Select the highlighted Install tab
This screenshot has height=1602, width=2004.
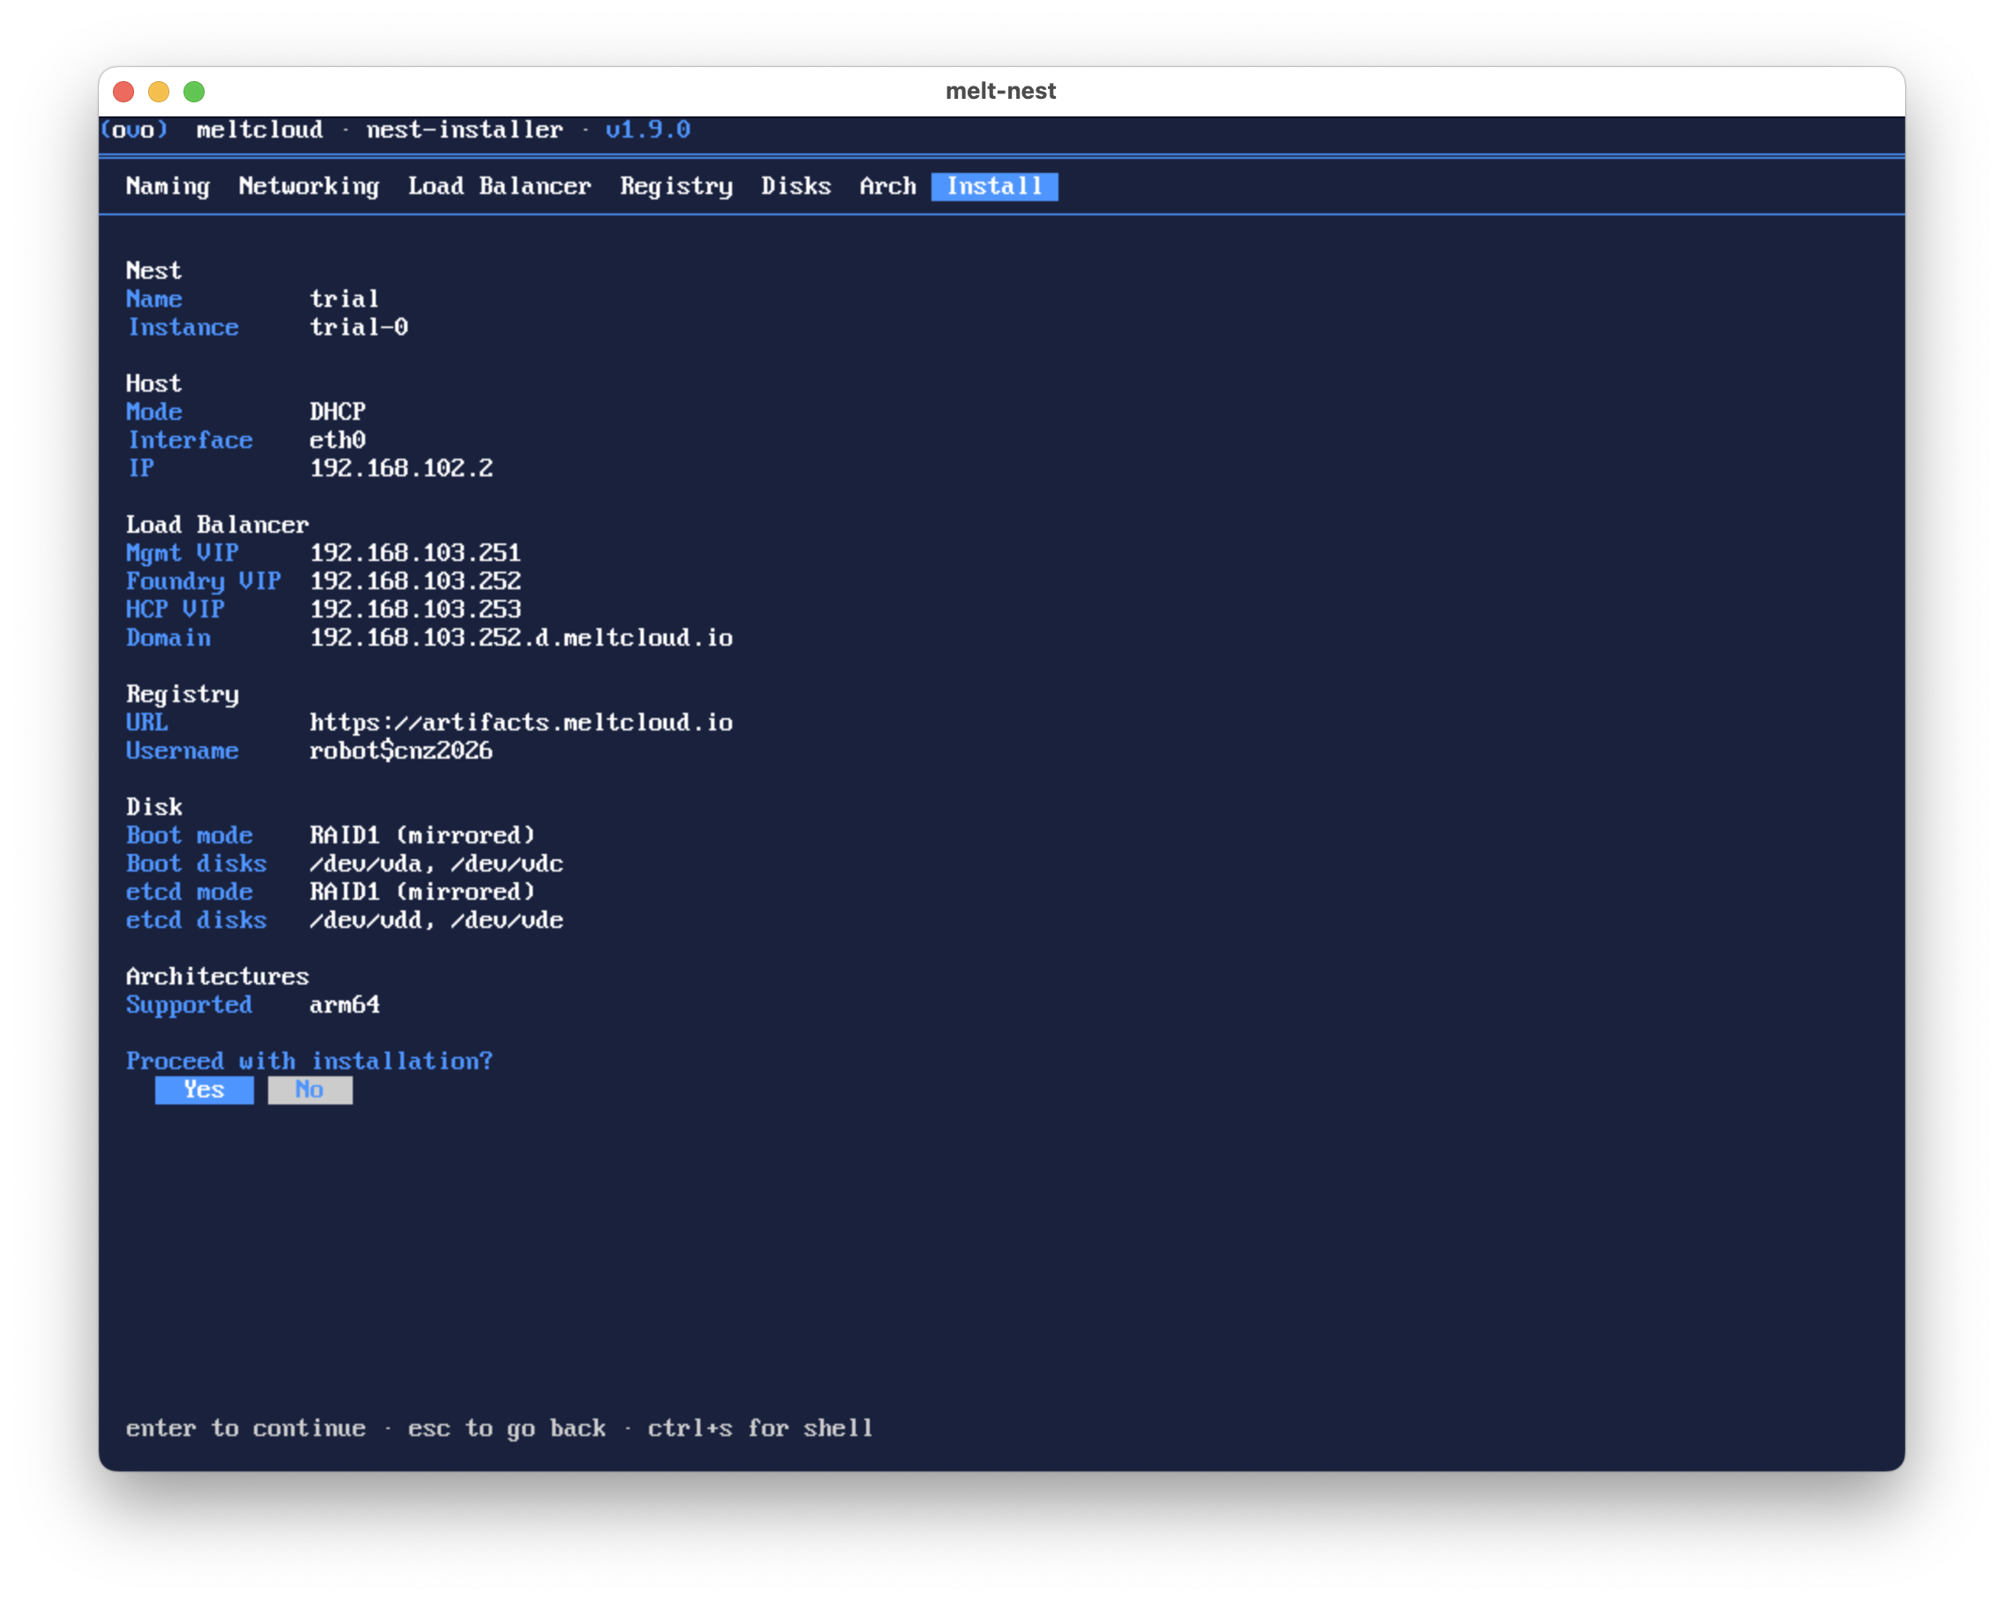tap(995, 186)
